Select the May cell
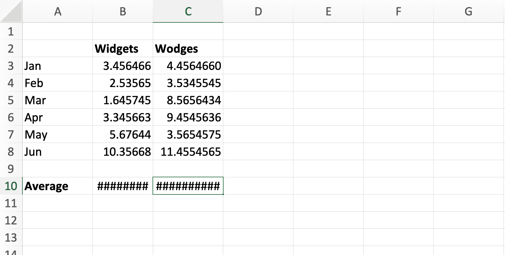Viewport: 505px width, 255px height. pyautogui.click(x=58, y=134)
